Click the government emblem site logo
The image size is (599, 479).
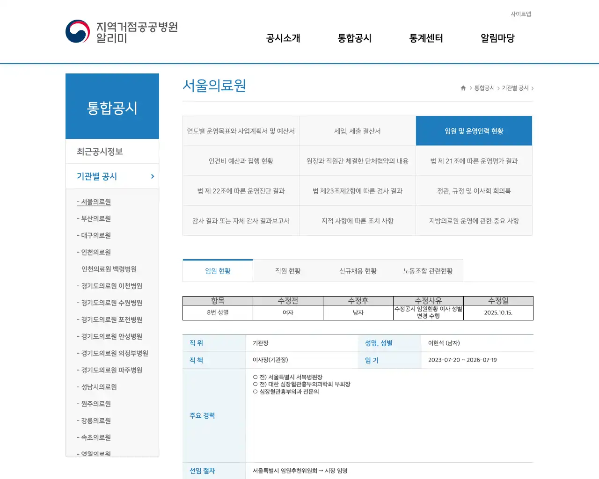77,31
